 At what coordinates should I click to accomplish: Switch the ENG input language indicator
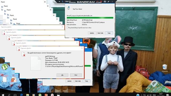154,95
